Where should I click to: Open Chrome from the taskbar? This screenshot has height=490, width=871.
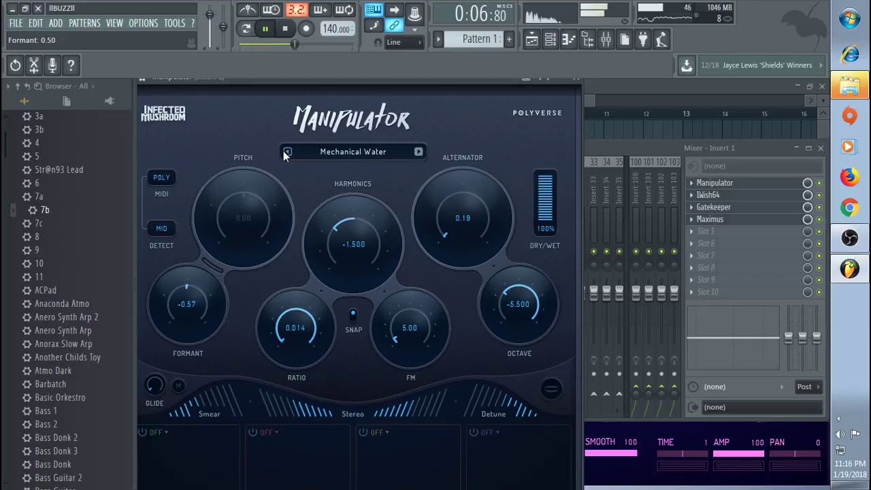(850, 208)
